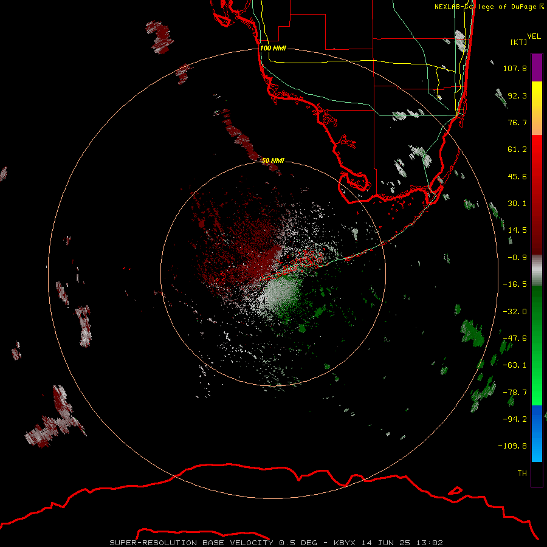Click the "VEL" legend title
The height and width of the screenshot is (547, 547).
point(534,36)
